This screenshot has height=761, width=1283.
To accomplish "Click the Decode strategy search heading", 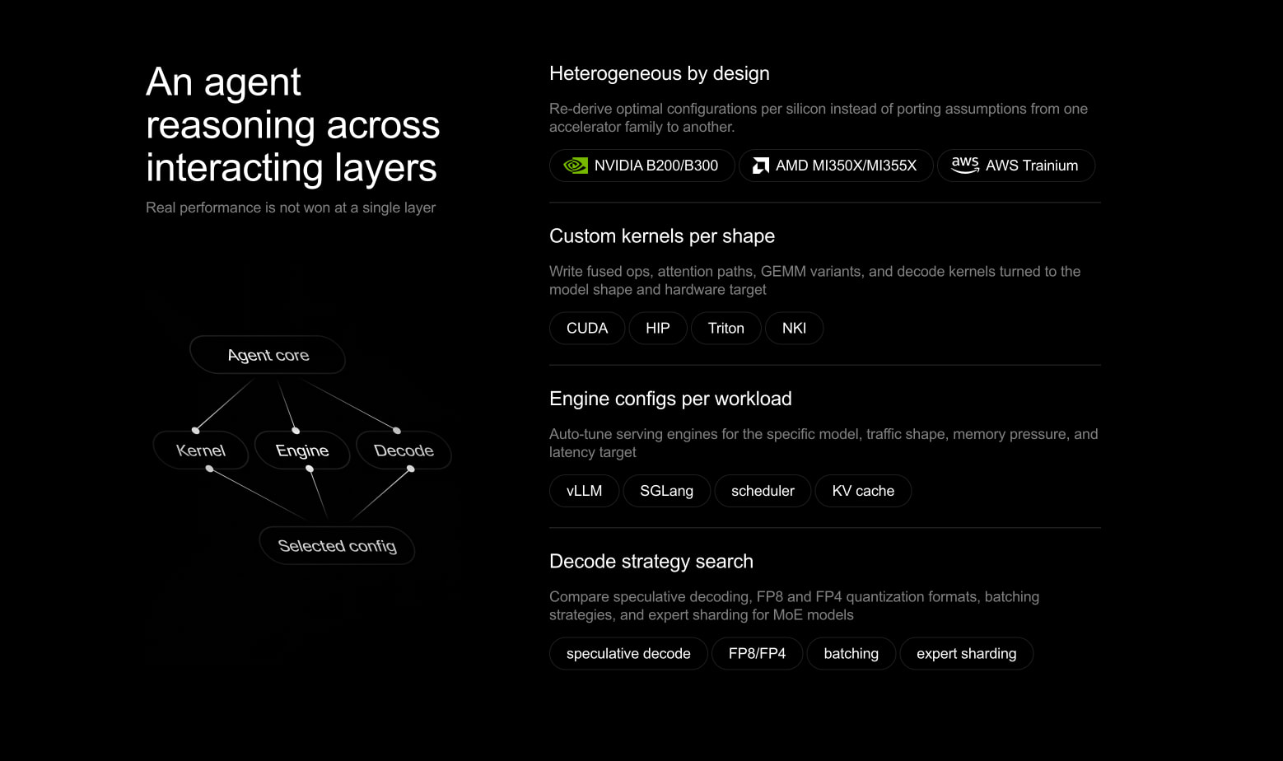I will 651,562.
